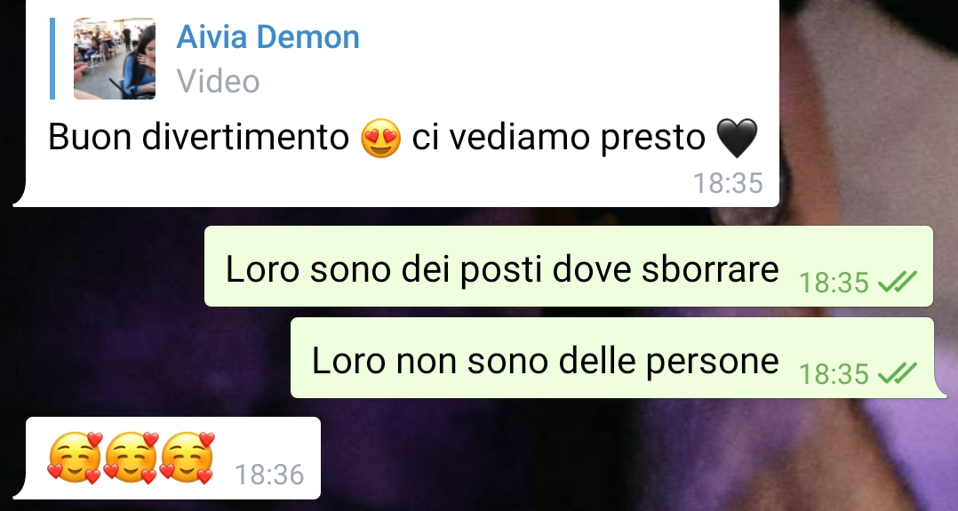
Task: Select the Buon divertimento message text
Action: [403, 138]
